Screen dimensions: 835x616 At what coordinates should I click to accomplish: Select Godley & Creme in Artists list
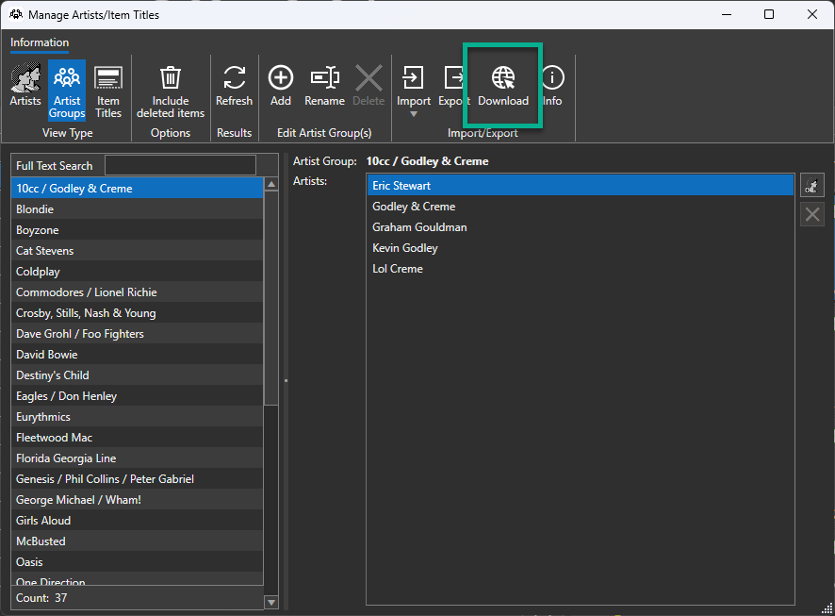(x=581, y=207)
